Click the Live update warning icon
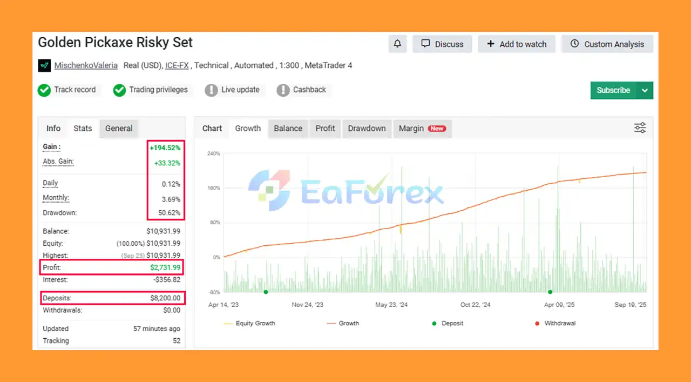 (x=211, y=90)
